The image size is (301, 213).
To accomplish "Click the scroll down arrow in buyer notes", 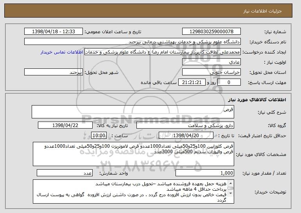I will (x=231, y=193).
